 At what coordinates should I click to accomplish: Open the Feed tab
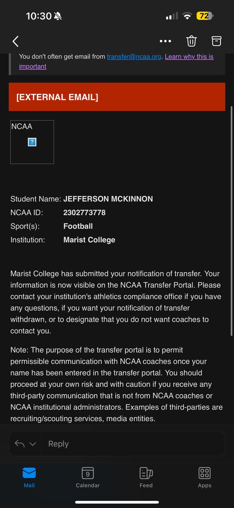point(146,478)
